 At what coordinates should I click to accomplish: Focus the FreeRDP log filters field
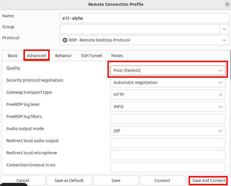[167, 119]
